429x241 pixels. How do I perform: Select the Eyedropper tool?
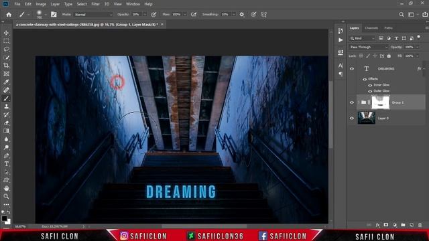pos(6,82)
